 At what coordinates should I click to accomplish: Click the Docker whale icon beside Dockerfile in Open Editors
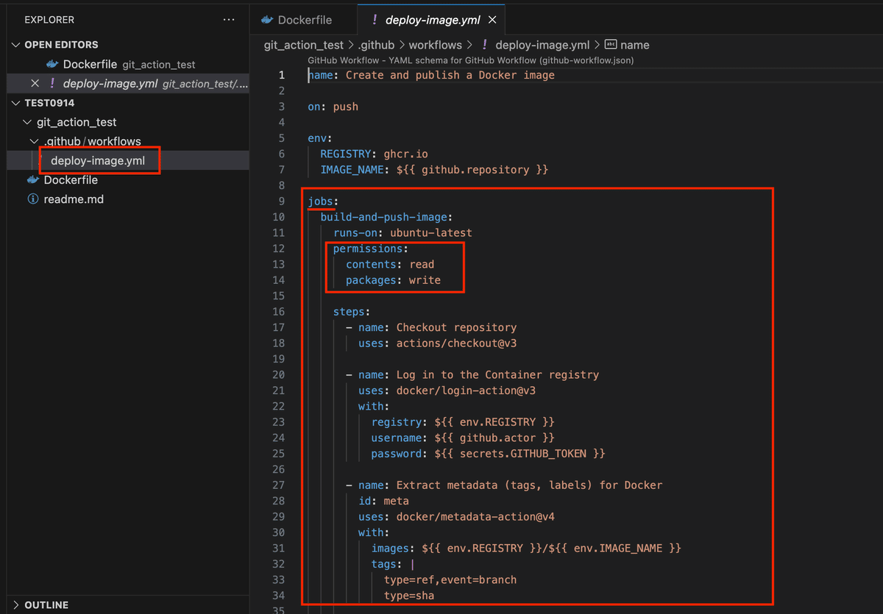pyautogui.click(x=51, y=64)
